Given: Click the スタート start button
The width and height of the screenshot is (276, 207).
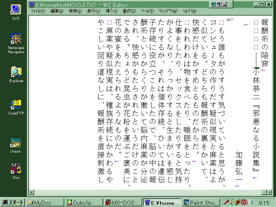Looking at the screenshot, I should pyautogui.click(x=13, y=202).
